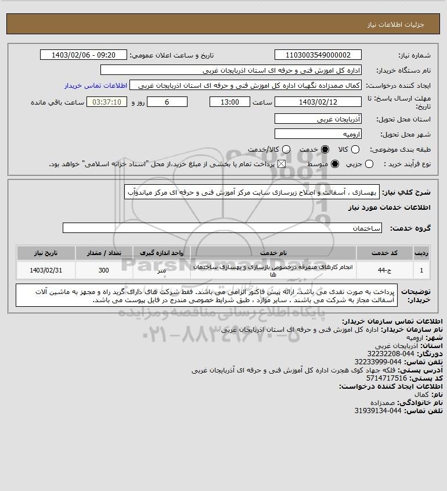Select the متوسط purchase type radio
This screenshot has height=491, width=447.
(335, 164)
